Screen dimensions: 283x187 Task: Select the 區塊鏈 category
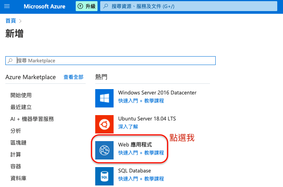pos(18,143)
